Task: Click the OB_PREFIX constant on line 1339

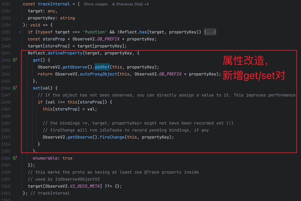Action: [108, 39]
